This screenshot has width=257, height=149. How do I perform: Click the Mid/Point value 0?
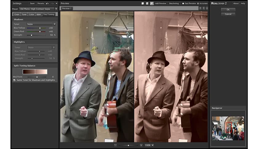tap(53, 77)
